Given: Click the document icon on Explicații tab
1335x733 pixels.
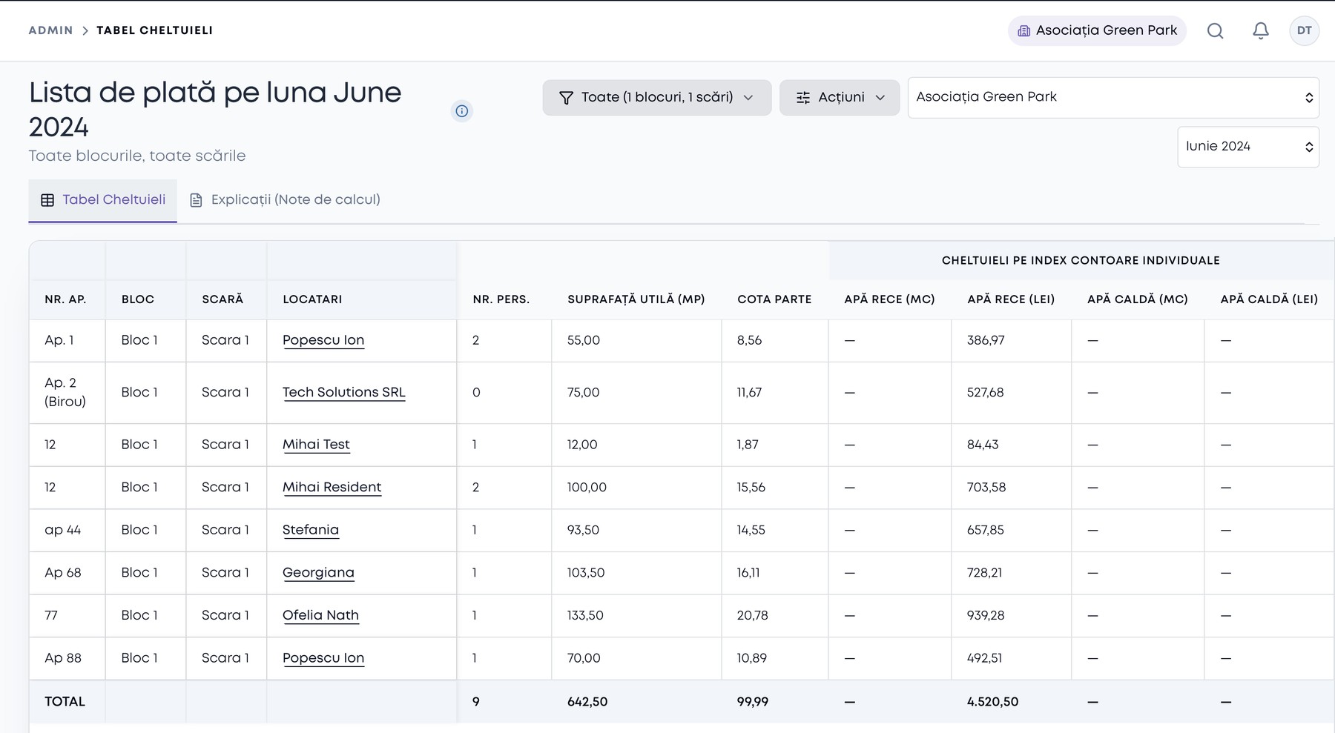Looking at the screenshot, I should [196, 200].
